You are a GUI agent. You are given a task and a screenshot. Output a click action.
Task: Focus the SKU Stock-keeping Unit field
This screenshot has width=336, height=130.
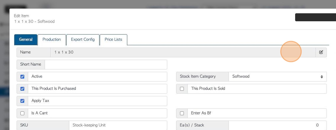pos(118,125)
